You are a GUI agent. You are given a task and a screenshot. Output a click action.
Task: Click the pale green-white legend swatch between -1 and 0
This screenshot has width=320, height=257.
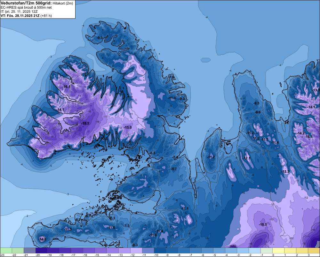pos(267,250)
